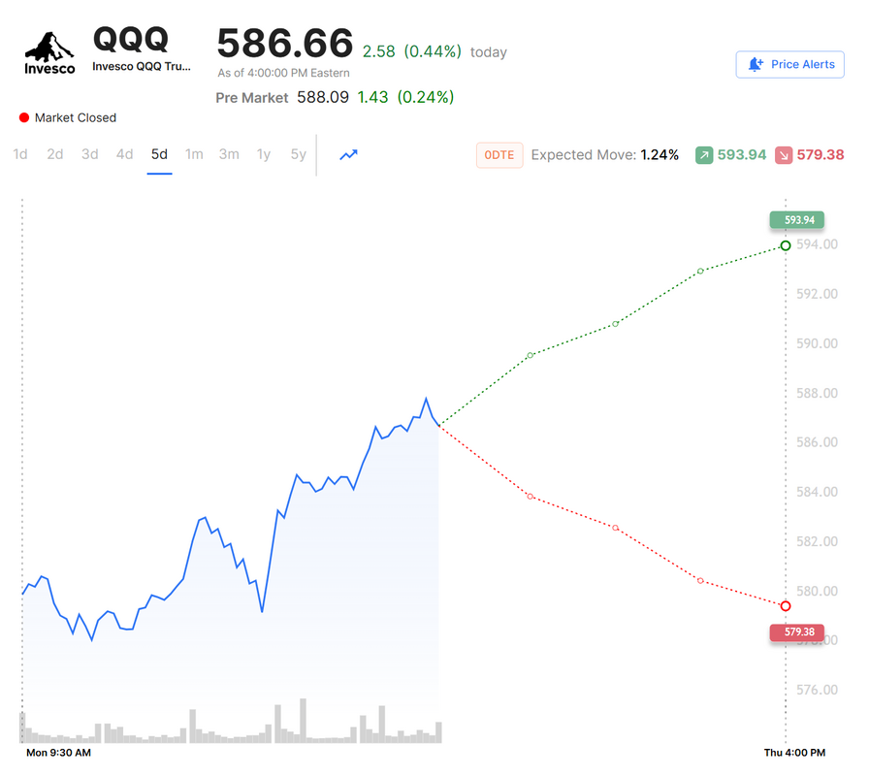Click the green up-arrow expected move icon
869x776 pixels.
click(x=704, y=154)
